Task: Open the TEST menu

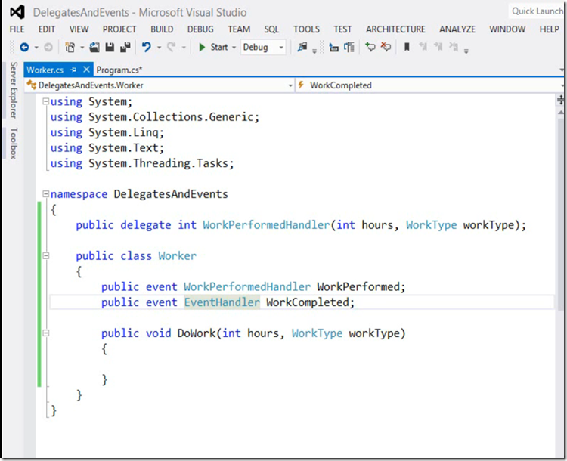Action: pyautogui.click(x=342, y=29)
